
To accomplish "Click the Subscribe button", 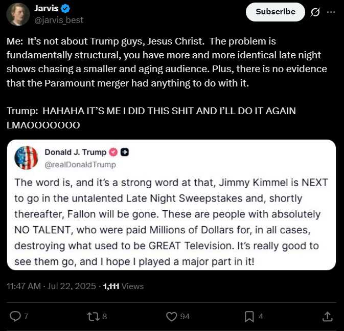I will [x=276, y=12].
